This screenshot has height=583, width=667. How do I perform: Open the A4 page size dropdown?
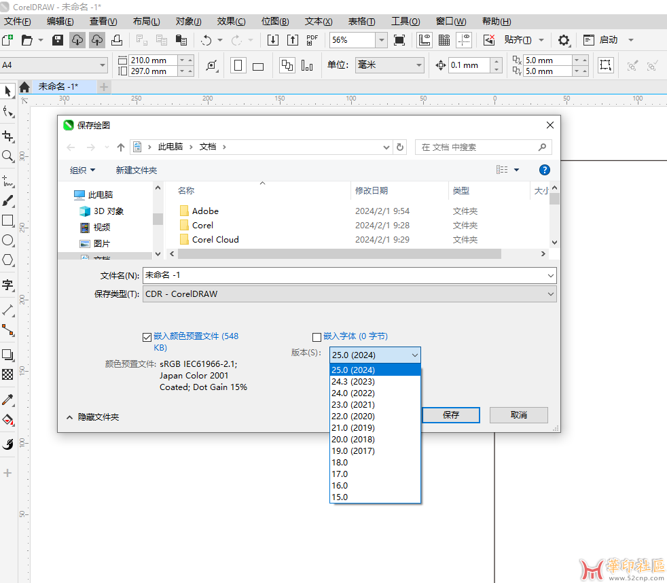pos(103,65)
